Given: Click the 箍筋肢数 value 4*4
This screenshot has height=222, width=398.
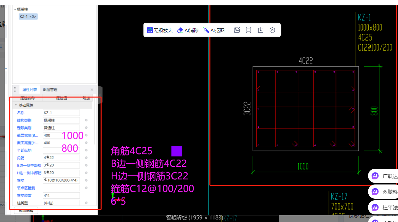Looking at the screenshot, I should point(61,196).
